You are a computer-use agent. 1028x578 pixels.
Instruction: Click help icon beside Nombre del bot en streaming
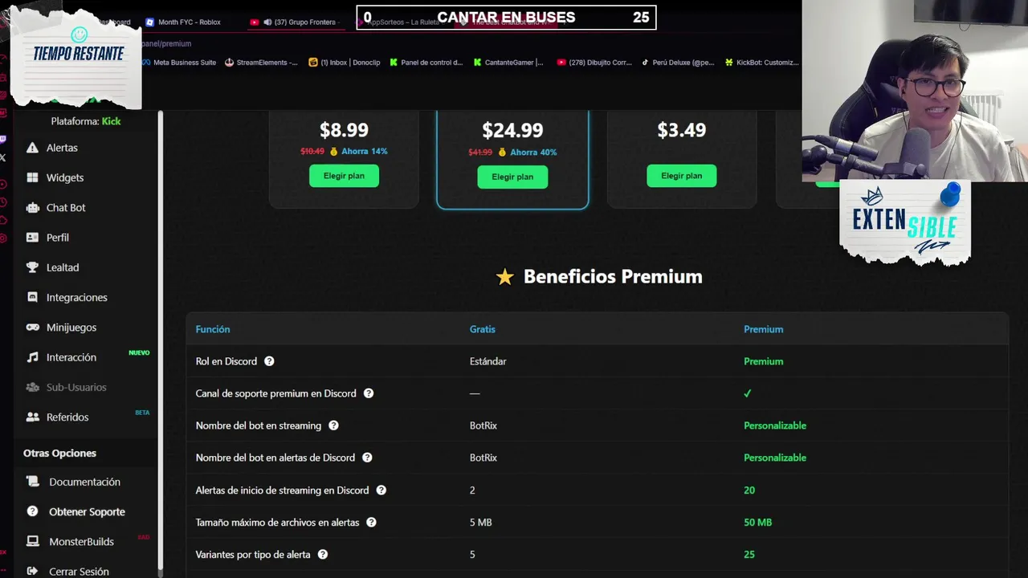(x=333, y=425)
